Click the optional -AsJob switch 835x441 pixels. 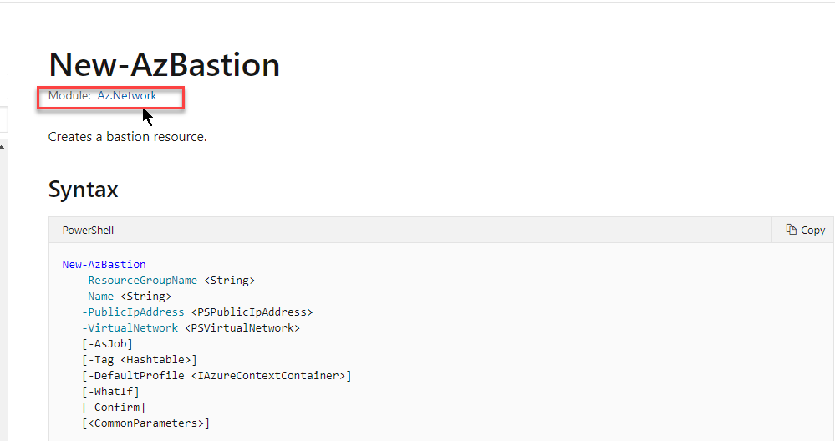coord(108,343)
